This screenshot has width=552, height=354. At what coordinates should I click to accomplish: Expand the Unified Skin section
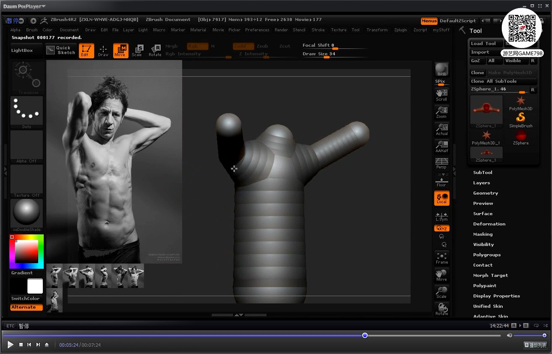click(x=488, y=306)
